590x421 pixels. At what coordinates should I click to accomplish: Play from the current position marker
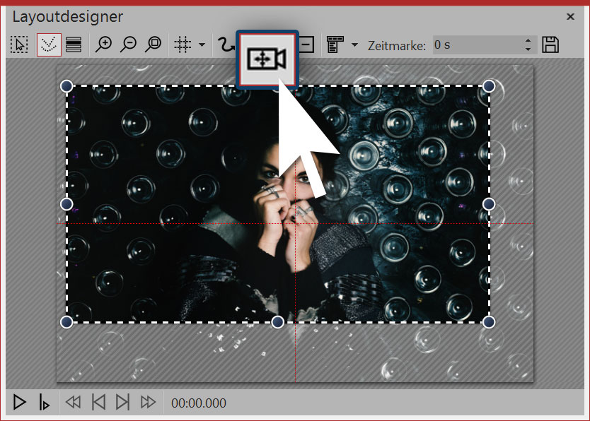(44, 402)
